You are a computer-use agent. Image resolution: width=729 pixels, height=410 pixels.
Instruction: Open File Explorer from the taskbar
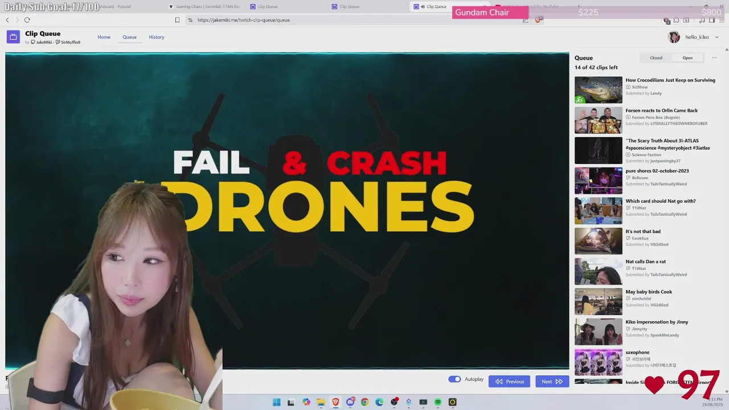click(321, 402)
